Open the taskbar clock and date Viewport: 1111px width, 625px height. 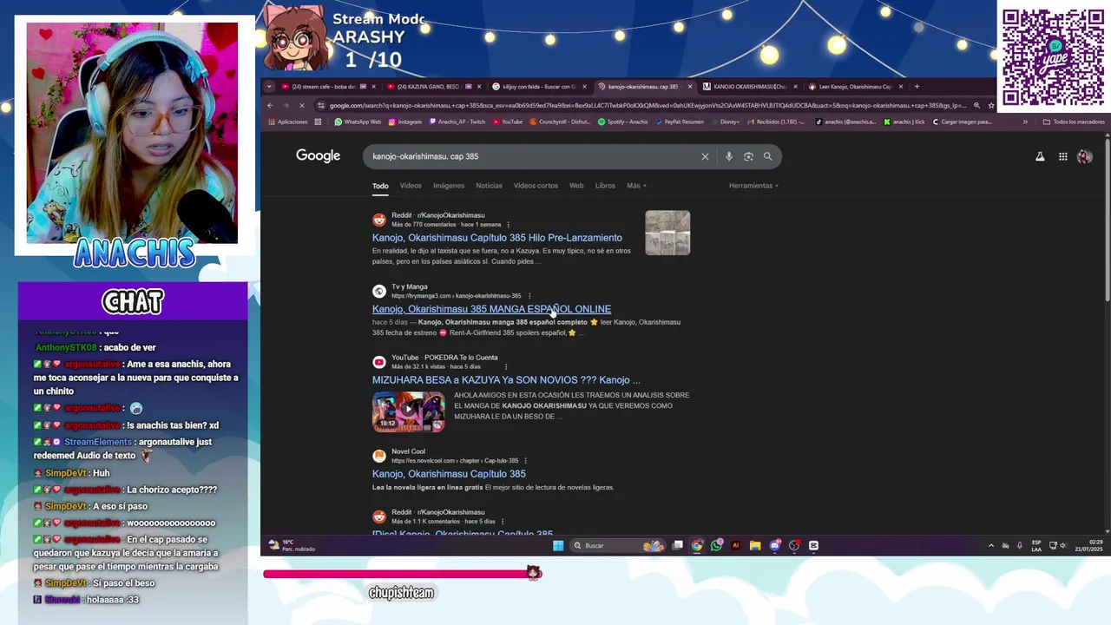click(x=1089, y=545)
